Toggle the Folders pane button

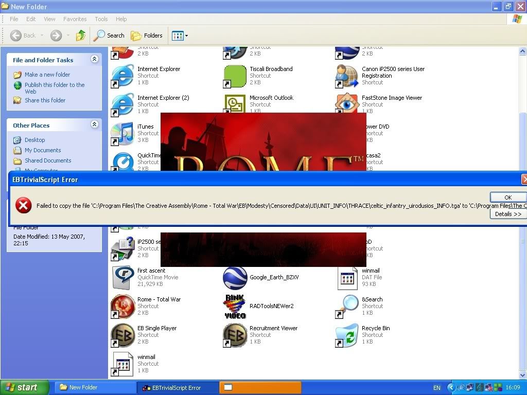pos(147,35)
